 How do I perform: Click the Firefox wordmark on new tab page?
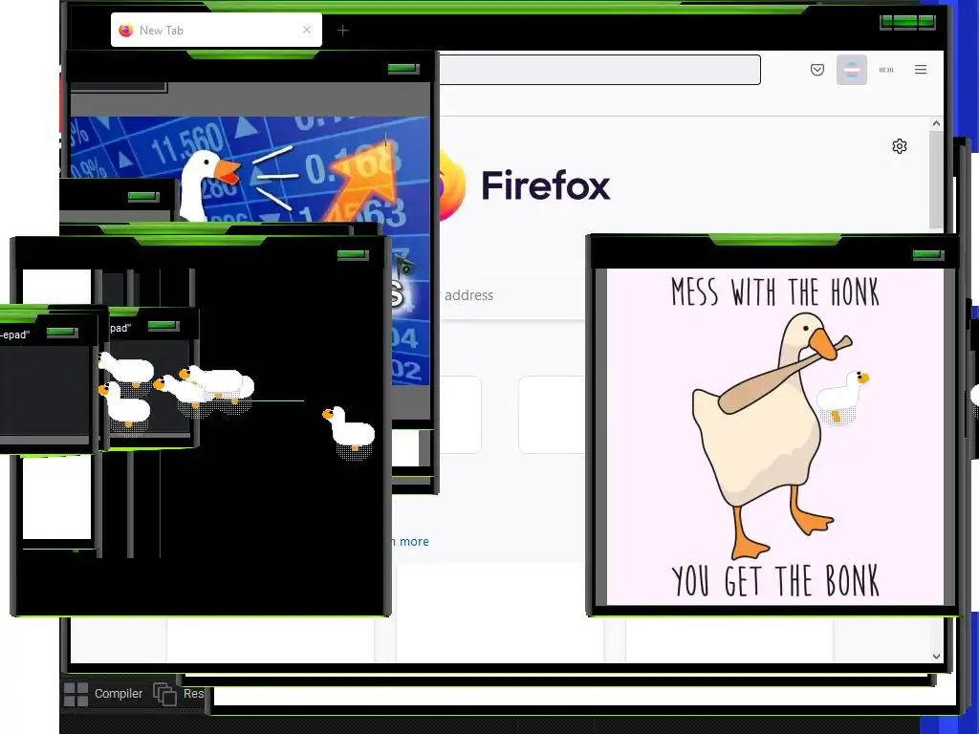pyautogui.click(x=545, y=185)
